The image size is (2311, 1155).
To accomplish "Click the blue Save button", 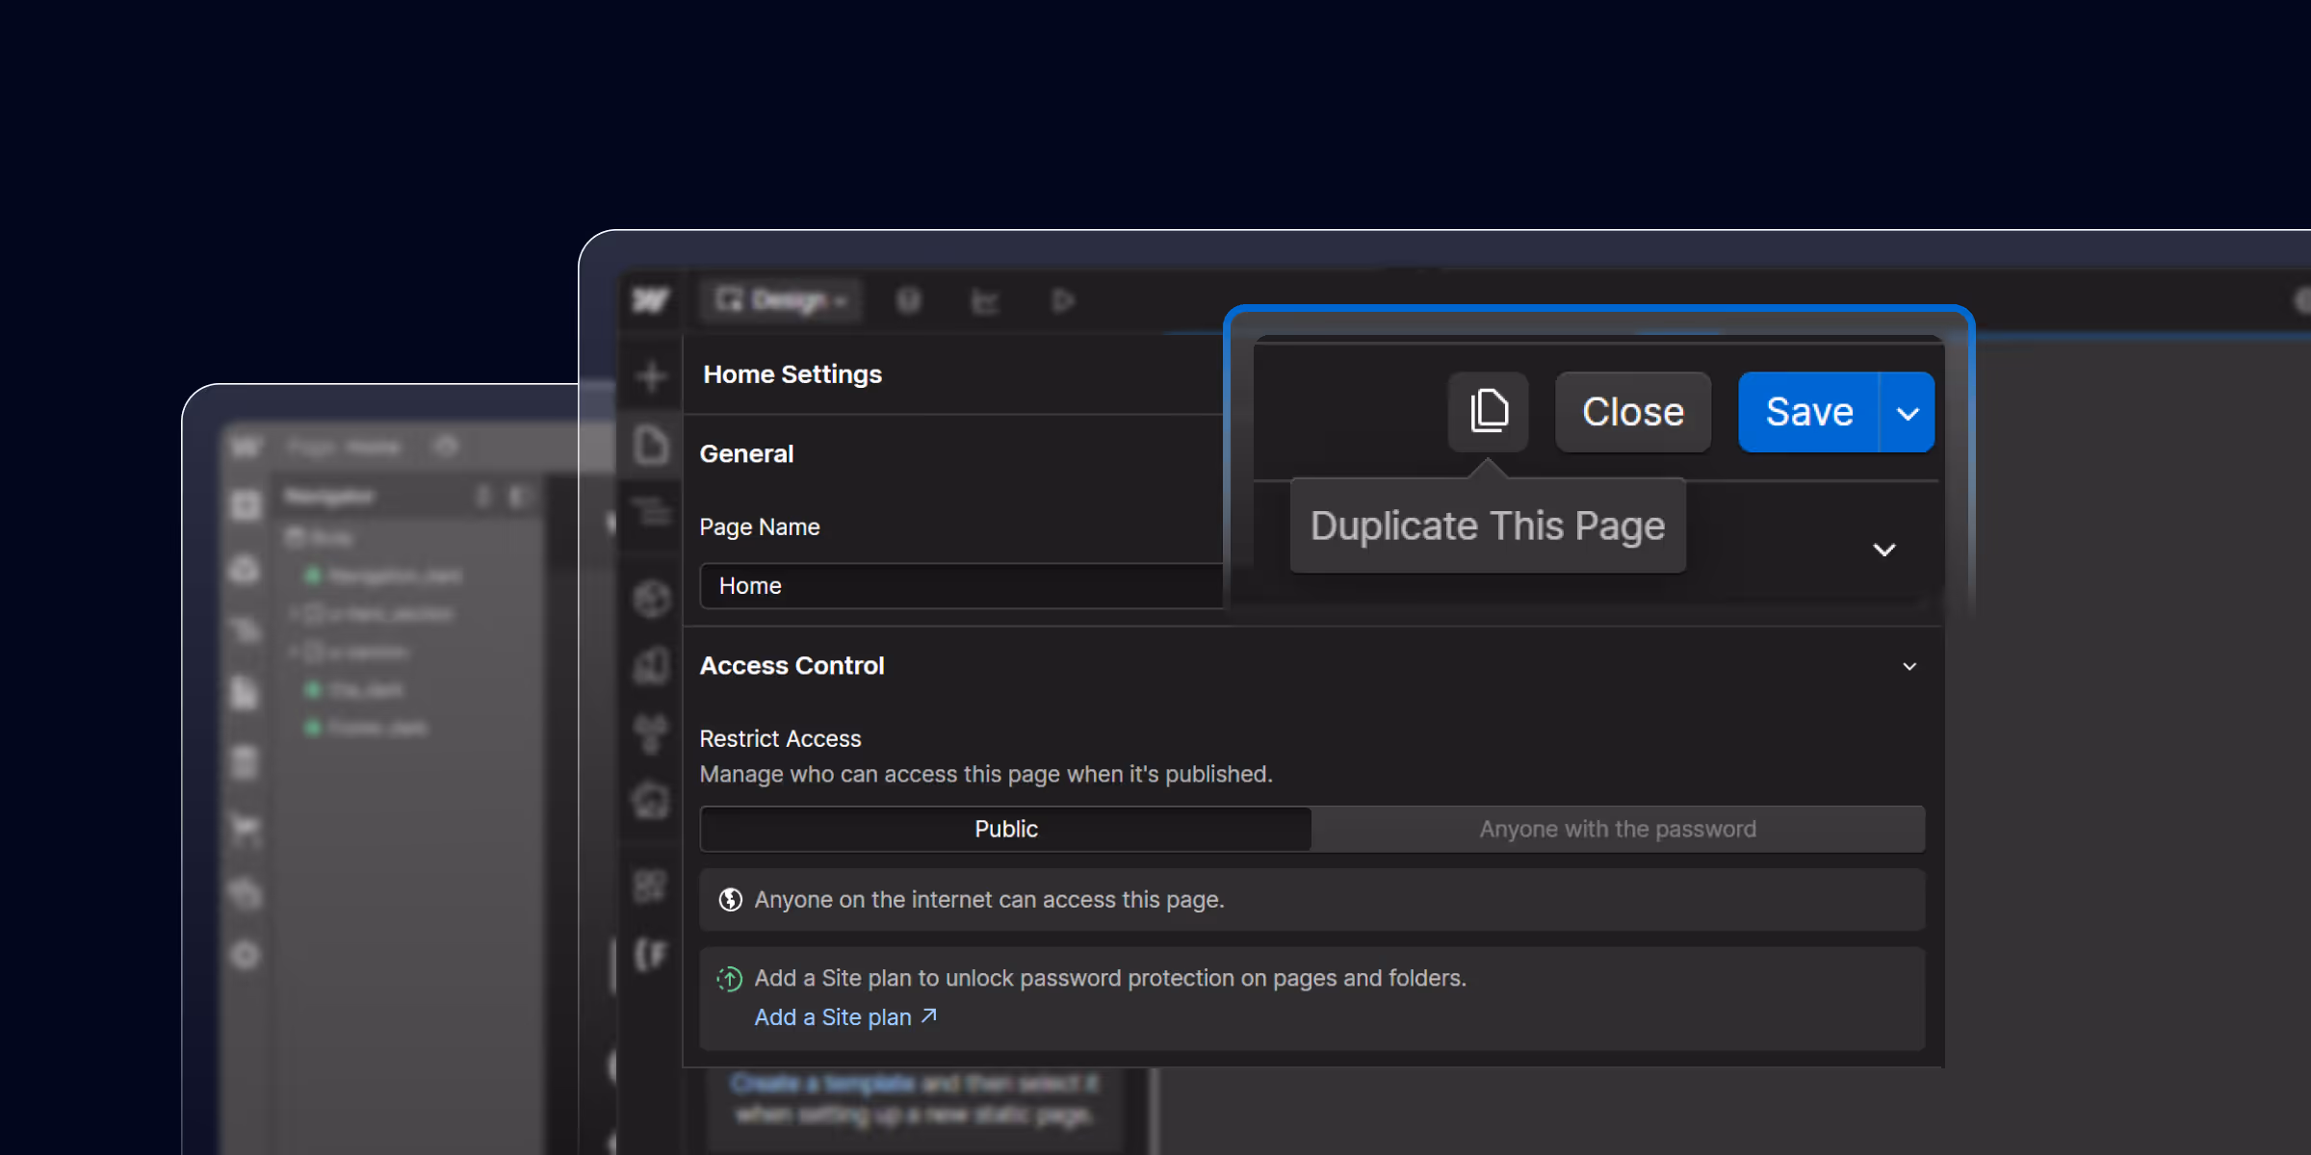I will [1808, 412].
